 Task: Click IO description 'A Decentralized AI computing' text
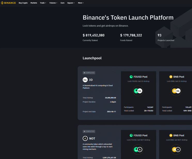[98, 87]
